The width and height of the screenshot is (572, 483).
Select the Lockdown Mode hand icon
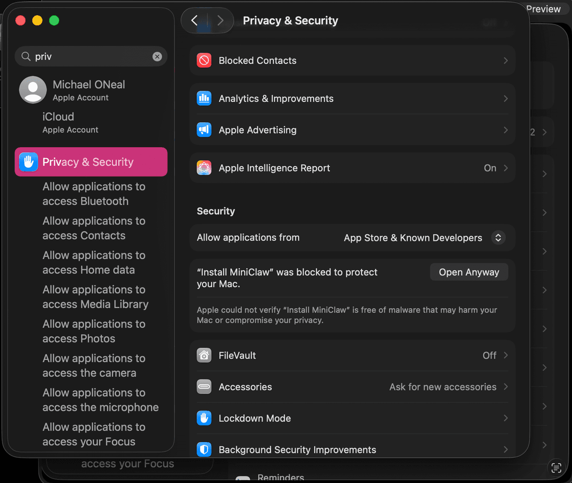(x=204, y=418)
